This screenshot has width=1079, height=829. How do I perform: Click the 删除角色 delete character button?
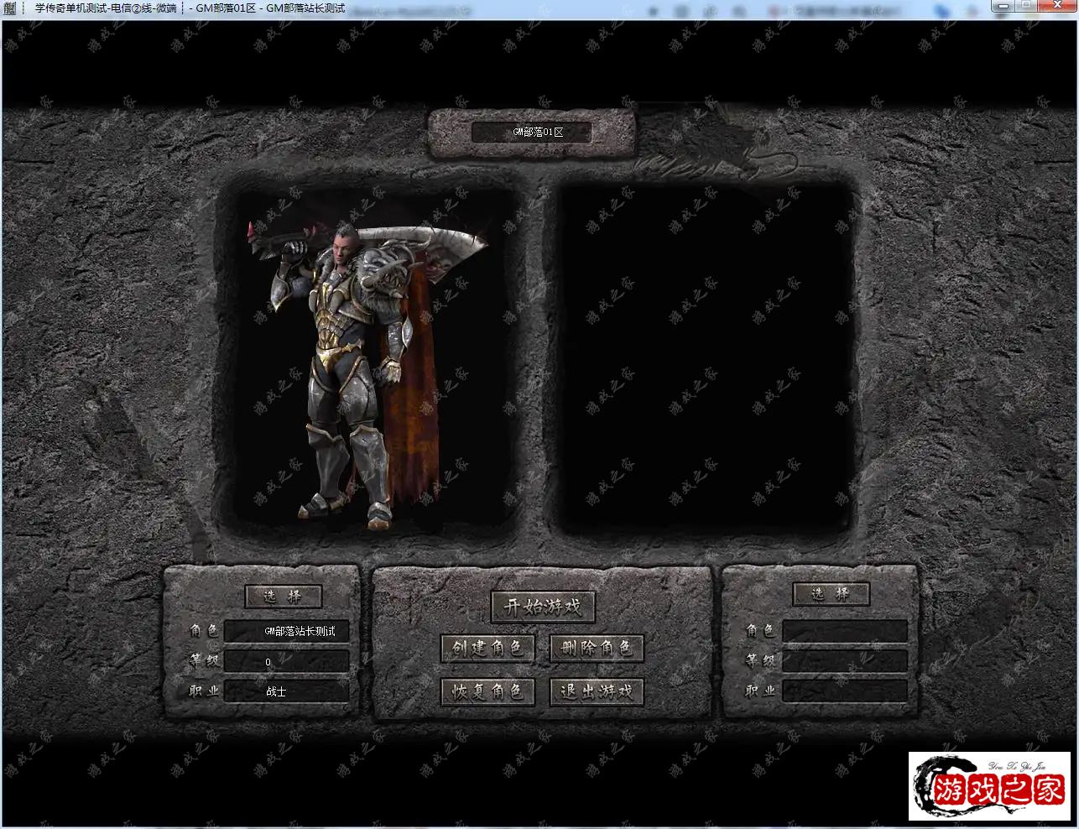597,648
